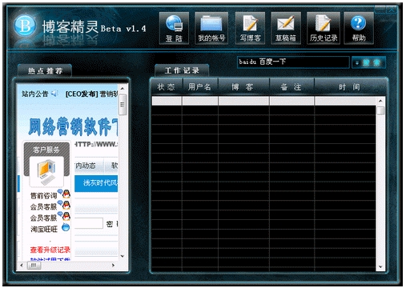This screenshot has width=406, height=288.
Task: Click the [CEO发布] announcement link
Action: 91,94
